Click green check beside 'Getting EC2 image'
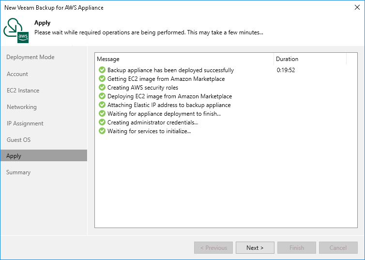Viewport: 365px width, 260px height. 102,79
